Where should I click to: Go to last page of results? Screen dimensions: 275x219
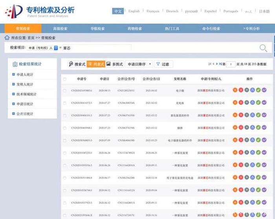pos(220,64)
